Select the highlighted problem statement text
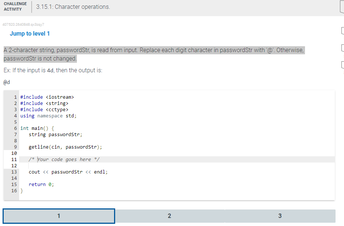This screenshot has width=344, height=226. 153,54
